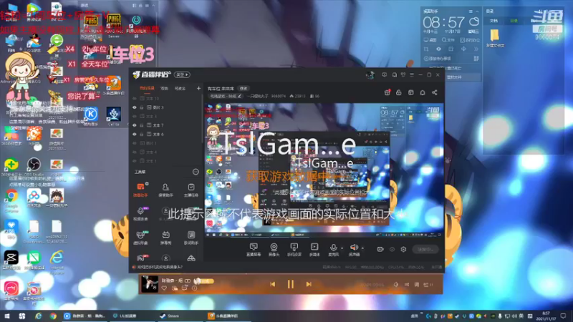573x322 pixels.
Task: Click the modify title button
Action: coord(244,88)
